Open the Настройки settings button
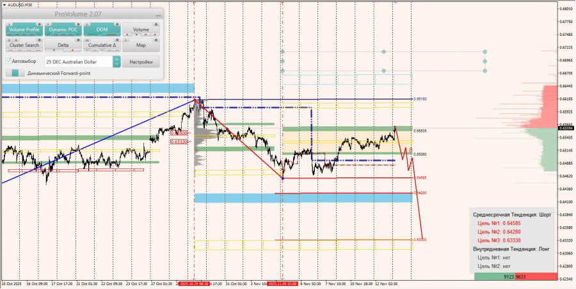Screen dimensions: 576x289 point(141,62)
